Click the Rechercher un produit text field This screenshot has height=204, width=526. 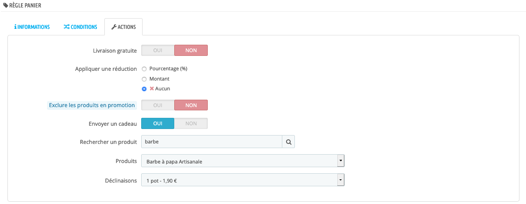coord(212,142)
